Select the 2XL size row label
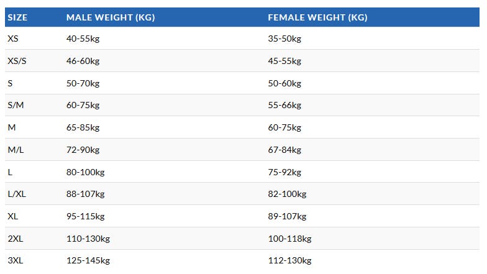The image size is (487, 274). (x=16, y=239)
